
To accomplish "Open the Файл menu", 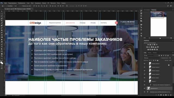I will [5, 3].
